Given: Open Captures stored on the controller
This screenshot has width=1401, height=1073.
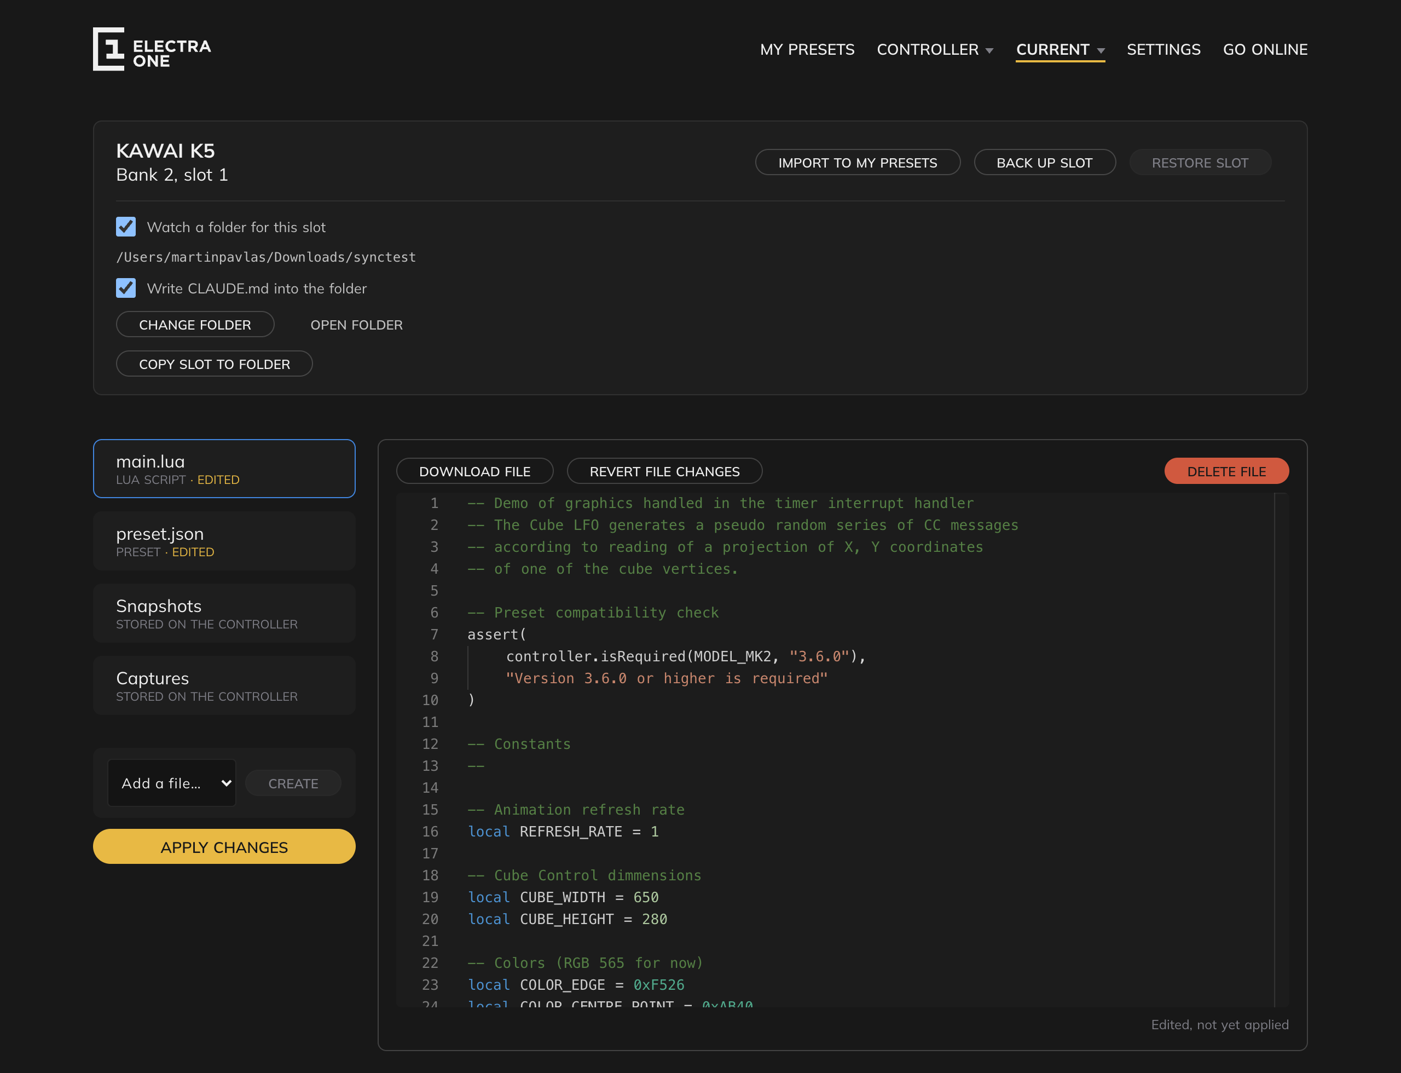Looking at the screenshot, I should click(x=224, y=685).
